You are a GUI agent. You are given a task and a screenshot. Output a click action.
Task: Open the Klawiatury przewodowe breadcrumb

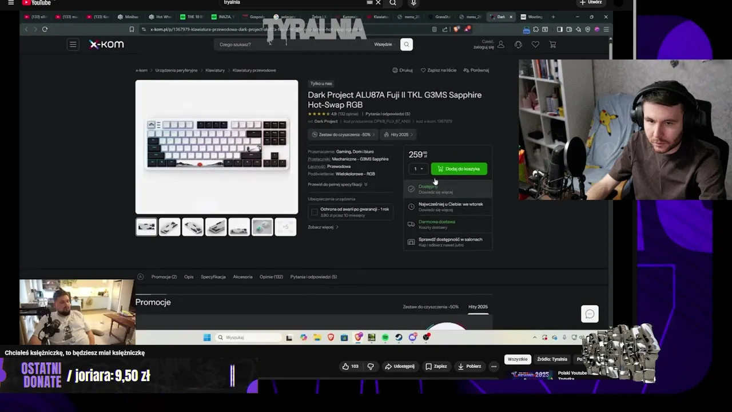(254, 70)
